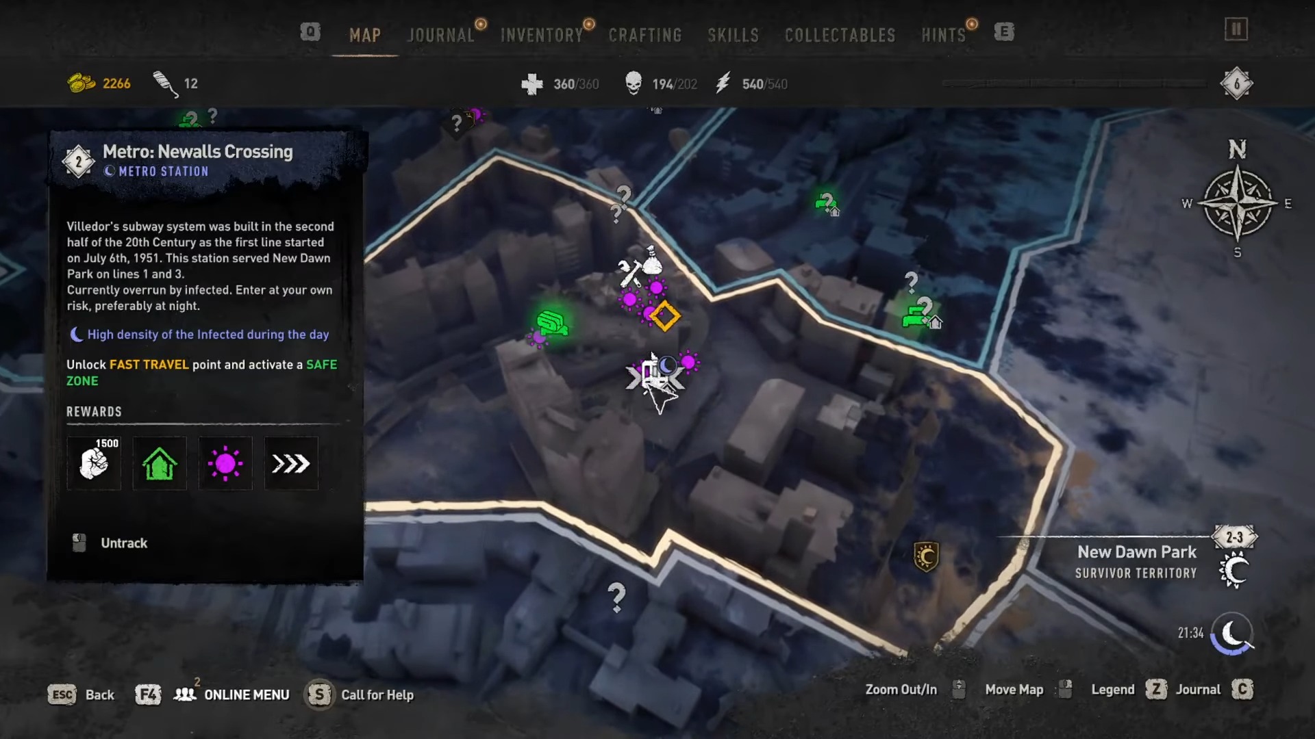Click the lightning bolt stamina icon (540/540)
The image size is (1315, 739).
coord(723,83)
